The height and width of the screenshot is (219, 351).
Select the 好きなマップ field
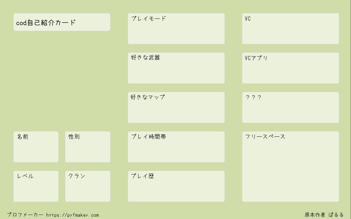[176, 107]
